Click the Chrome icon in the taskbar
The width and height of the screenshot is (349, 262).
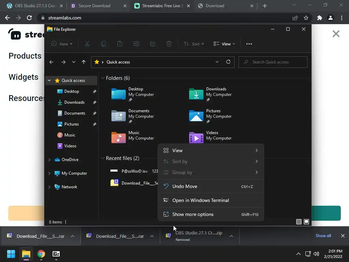[x=41, y=254]
